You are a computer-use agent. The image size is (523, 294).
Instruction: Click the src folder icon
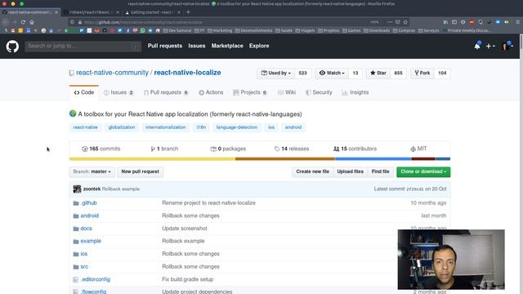point(76,267)
